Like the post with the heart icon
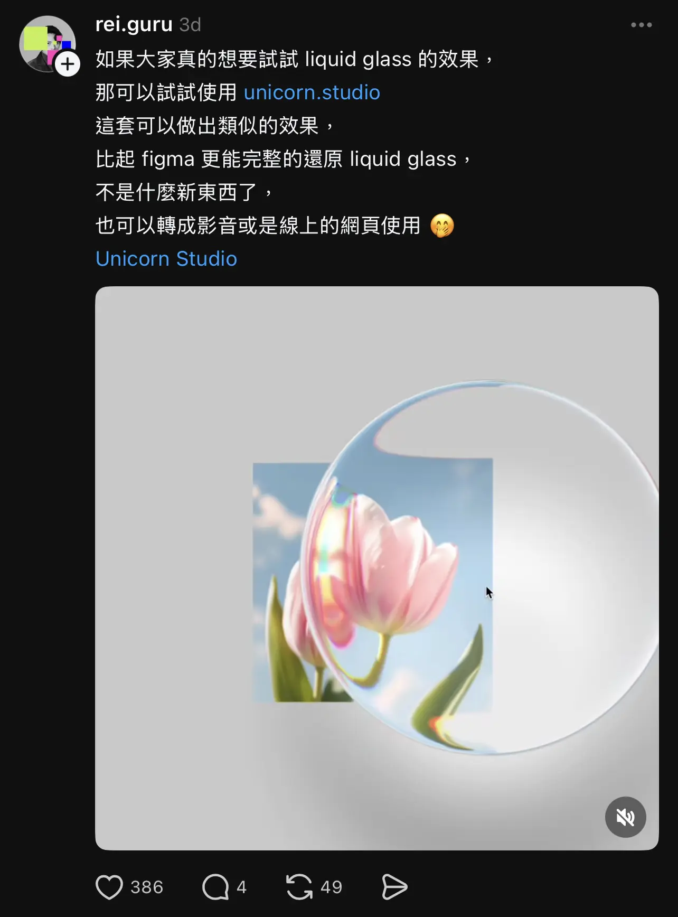This screenshot has width=678, height=917. coord(109,887)
